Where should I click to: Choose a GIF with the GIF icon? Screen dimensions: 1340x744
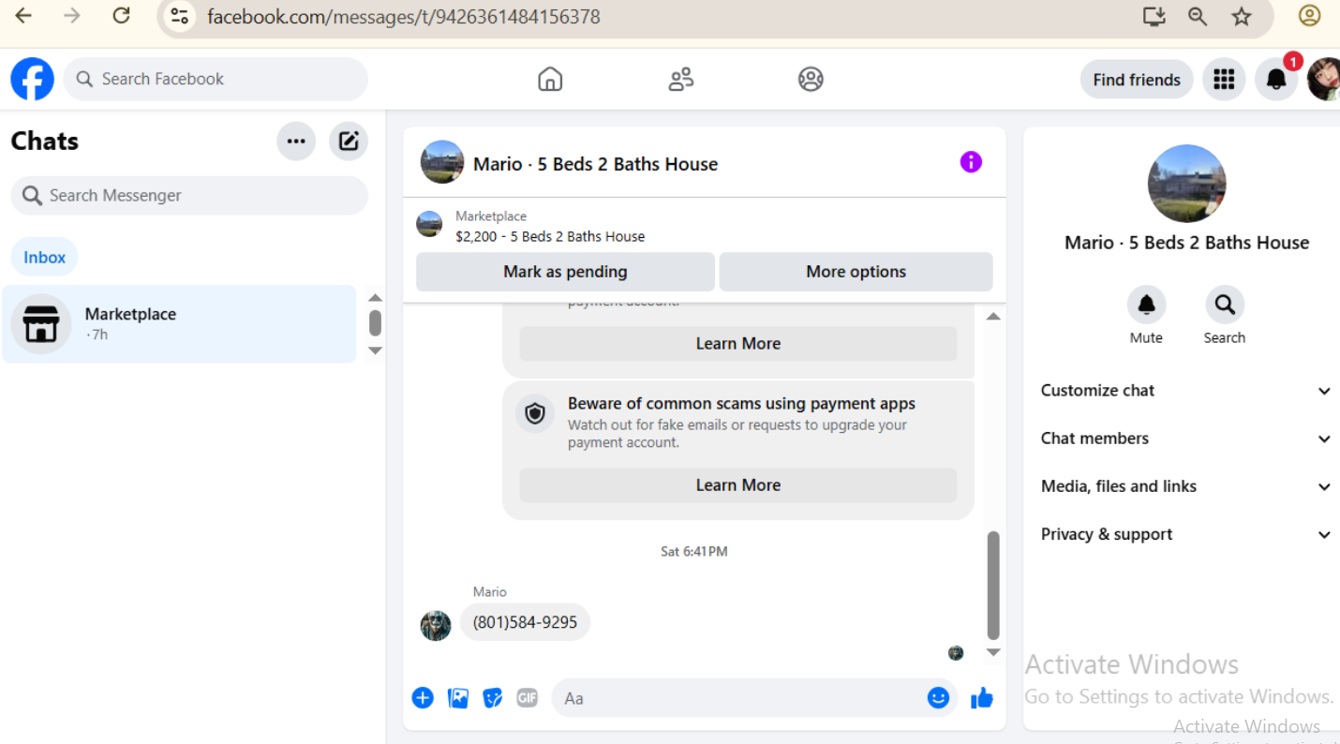click(528, 698)
